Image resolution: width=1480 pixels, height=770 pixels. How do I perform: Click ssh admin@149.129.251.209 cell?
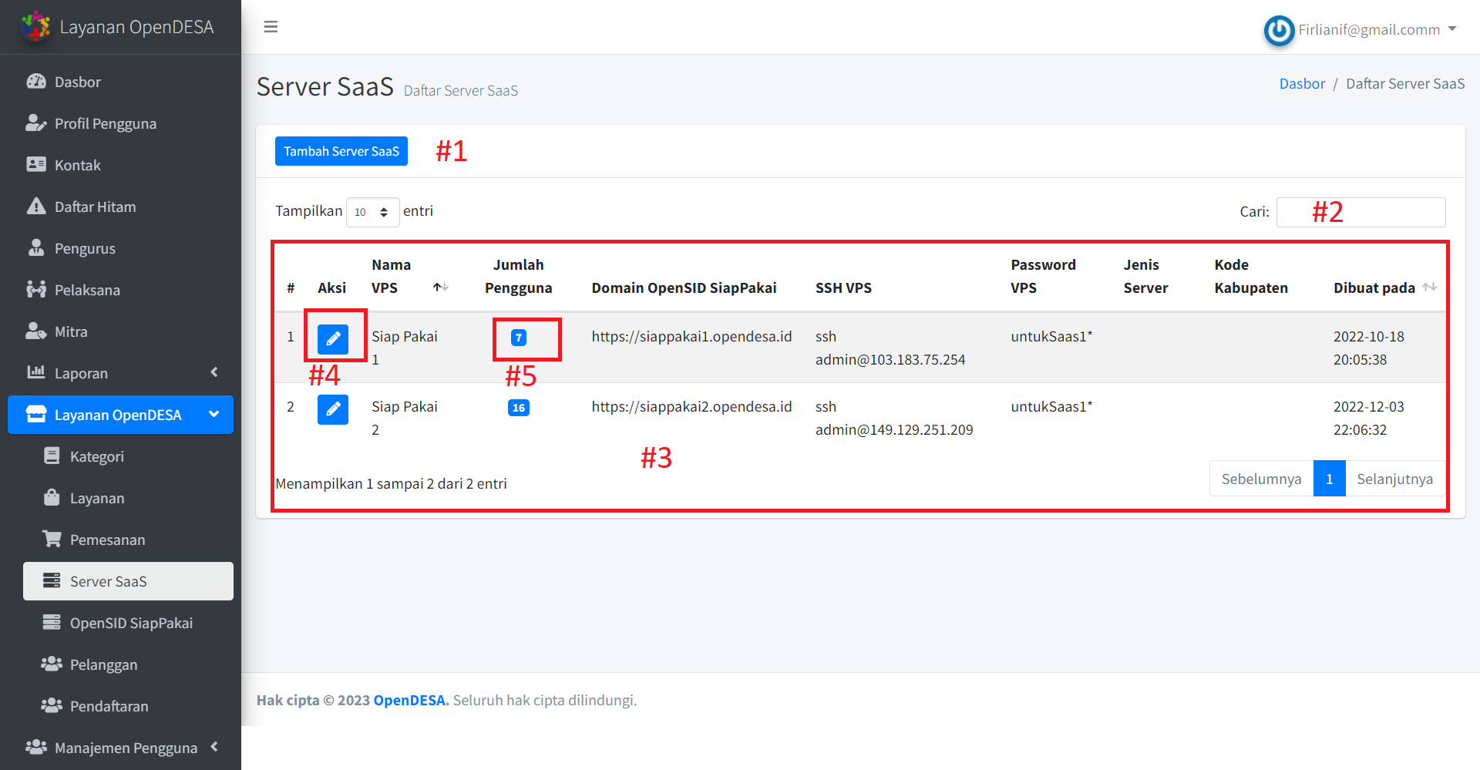(894, 418)
